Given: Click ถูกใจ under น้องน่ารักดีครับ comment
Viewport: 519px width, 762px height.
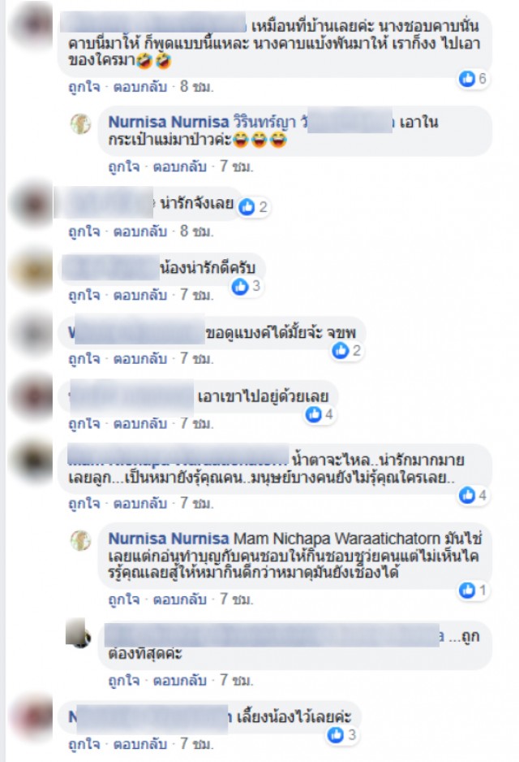Looking at the screenshot, I should pos(84,295).
